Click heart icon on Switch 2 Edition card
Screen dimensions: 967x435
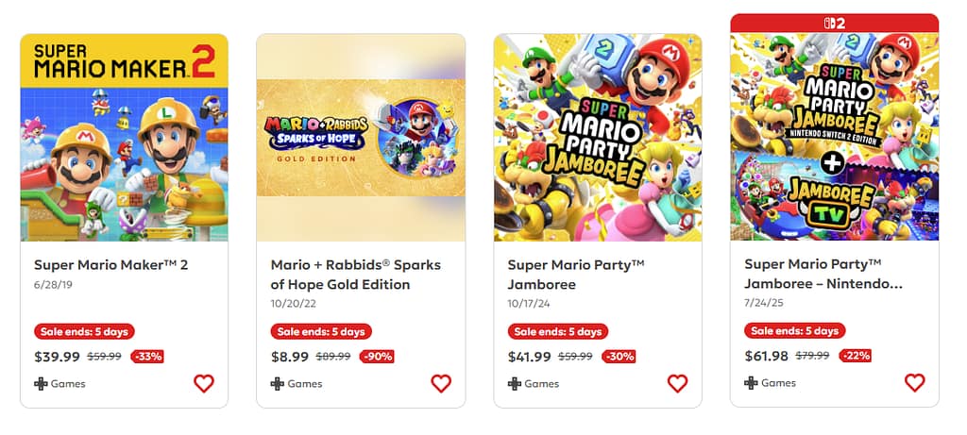point(914,382)
